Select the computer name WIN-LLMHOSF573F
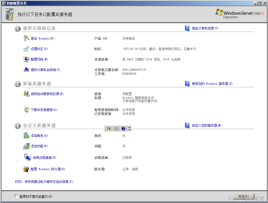 point(134,70)
